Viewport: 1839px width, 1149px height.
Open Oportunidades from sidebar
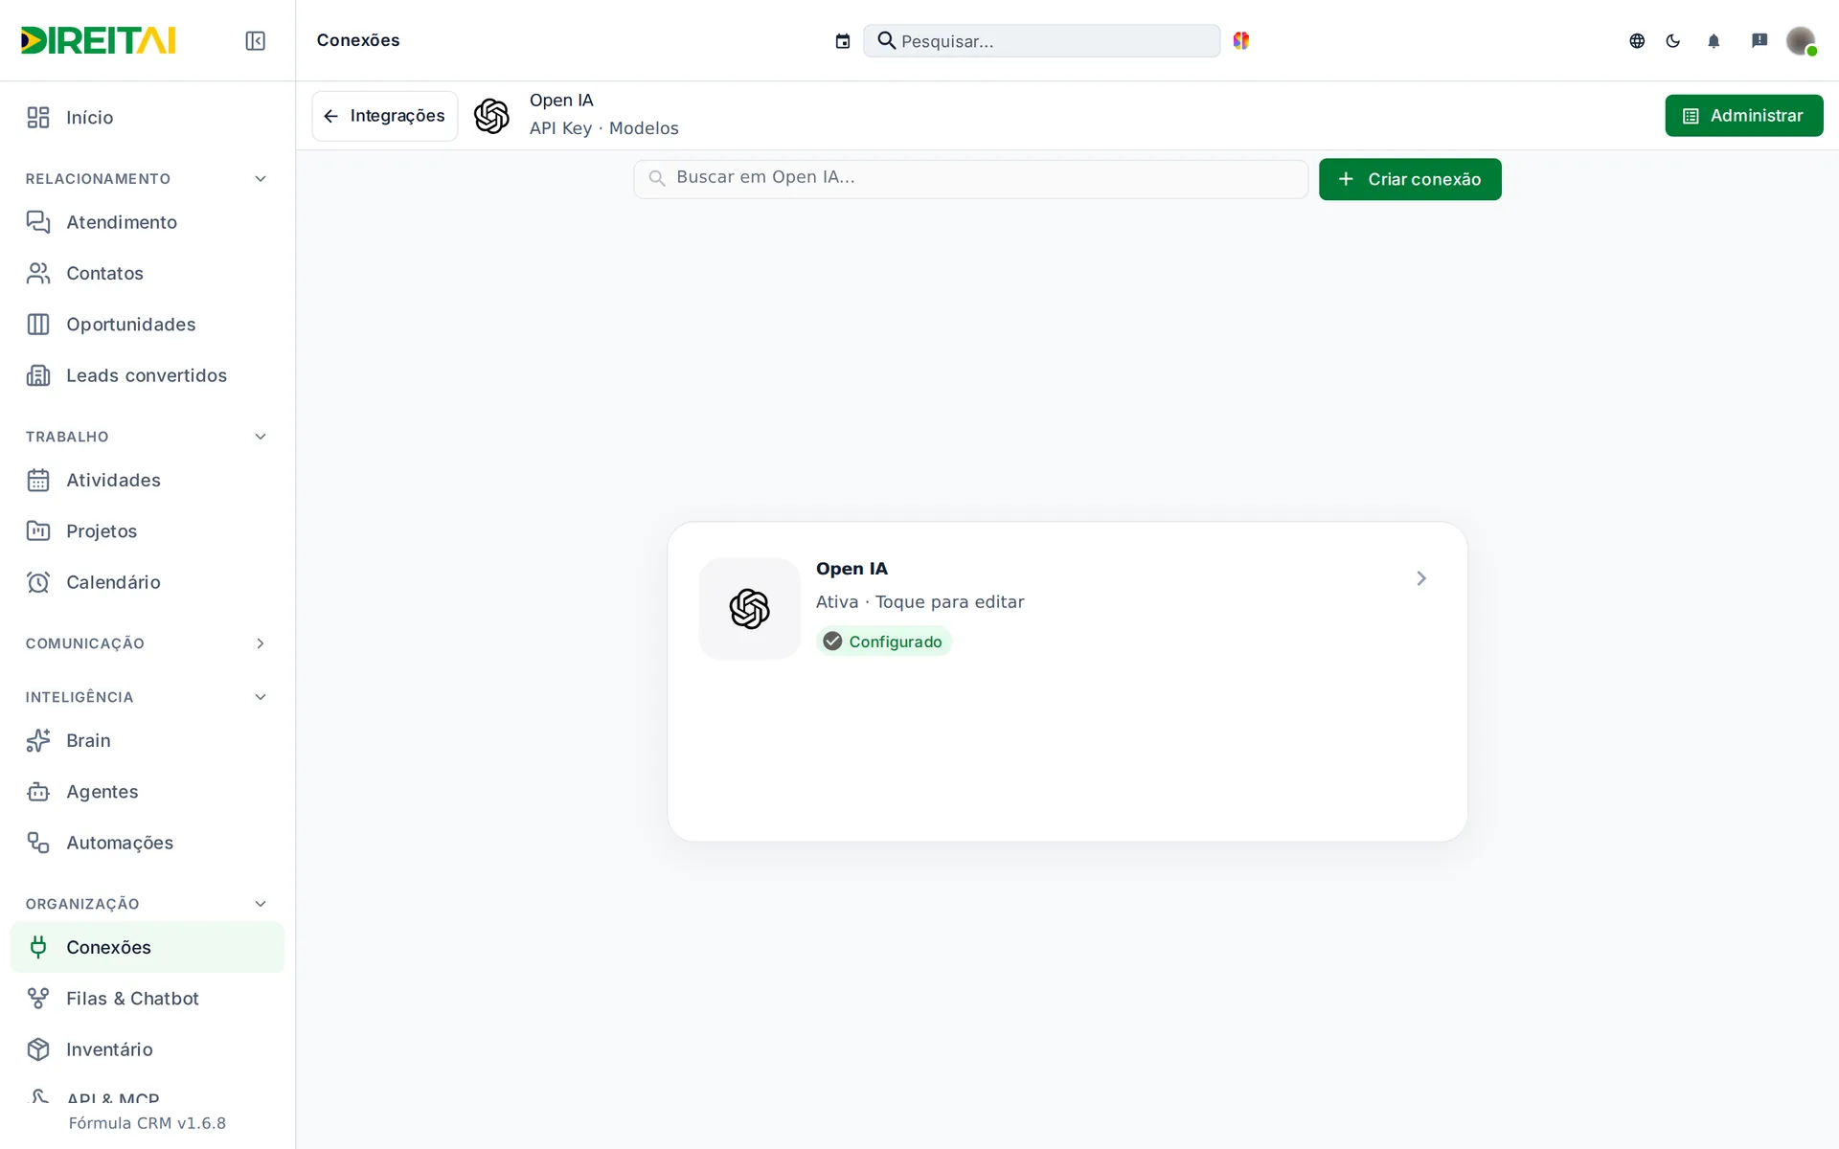[148, 325]
